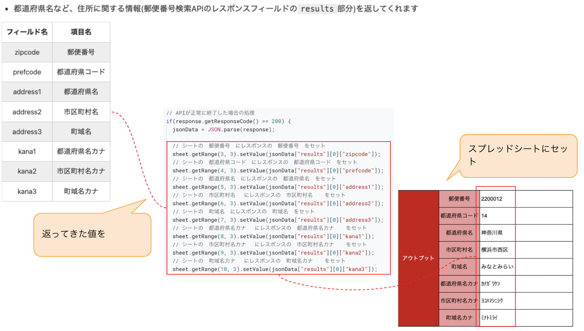Image resolution: width=584 pixels, height=331 pixels.
Task: Click the '都道府県コード' label in the output sheet
Action: pyautogui.click(x=459, y=216)
